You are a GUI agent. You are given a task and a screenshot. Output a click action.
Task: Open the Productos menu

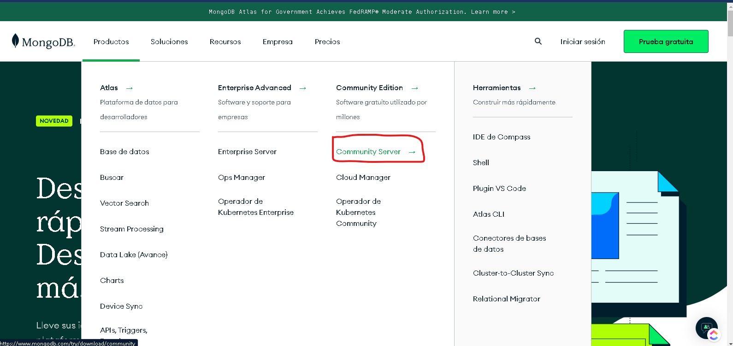coord(111,41)
